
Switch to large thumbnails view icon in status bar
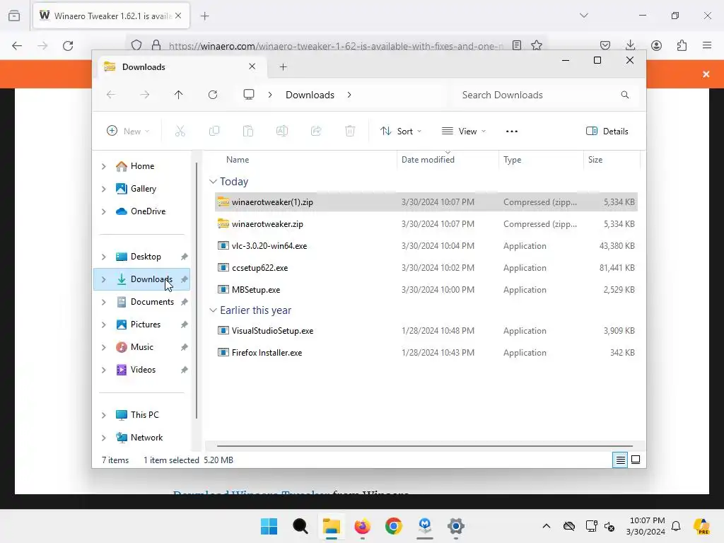pos(636,460)
